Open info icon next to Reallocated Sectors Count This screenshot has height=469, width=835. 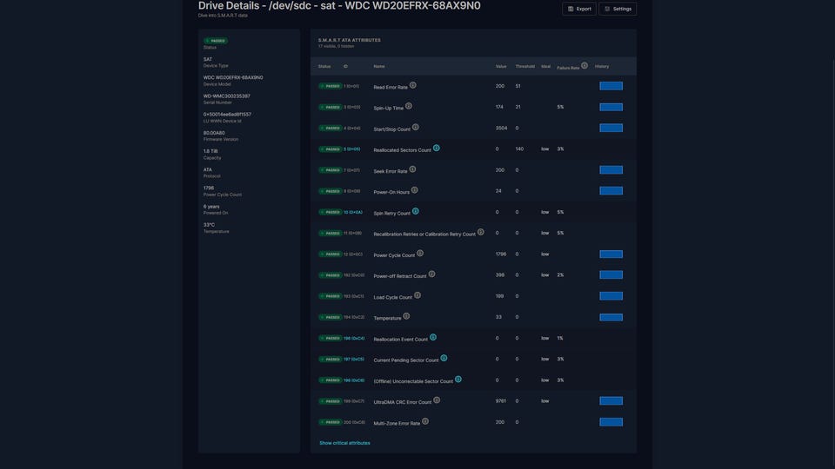pyautogui.click(x=436, y=148)
